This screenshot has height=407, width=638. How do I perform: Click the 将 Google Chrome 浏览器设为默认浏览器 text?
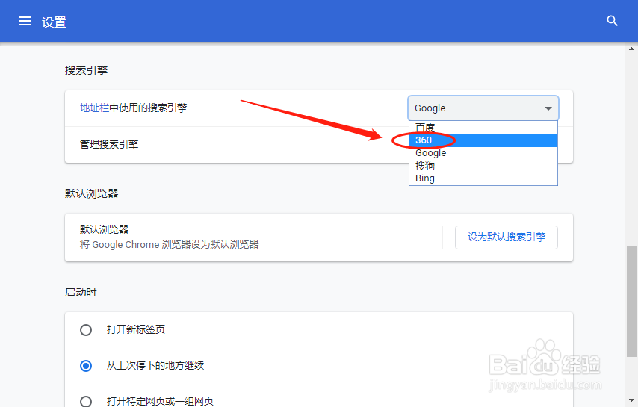[170, 244]
